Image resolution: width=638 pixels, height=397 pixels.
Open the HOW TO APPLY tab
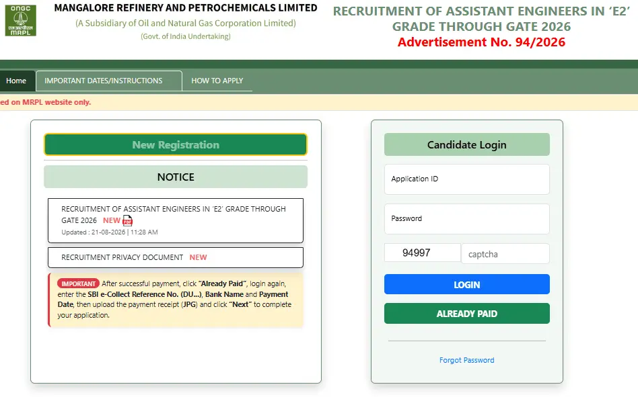217,81
